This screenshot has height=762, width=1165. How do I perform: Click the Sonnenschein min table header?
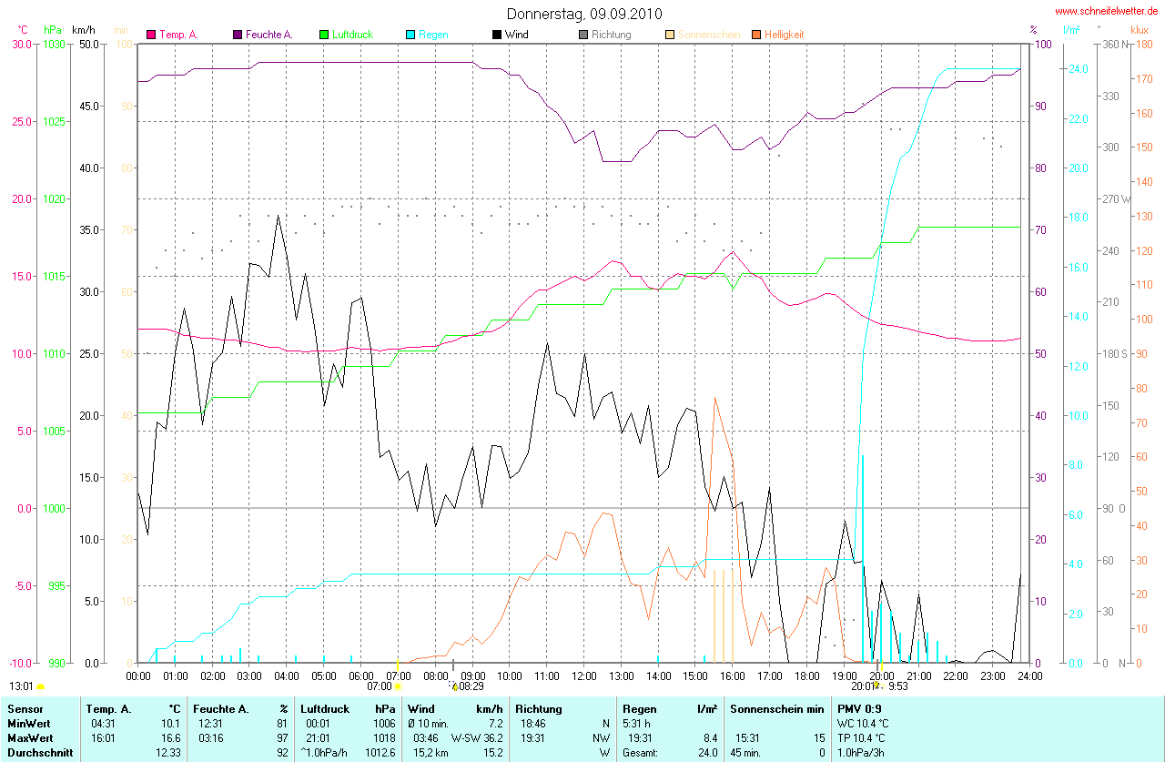777,708
